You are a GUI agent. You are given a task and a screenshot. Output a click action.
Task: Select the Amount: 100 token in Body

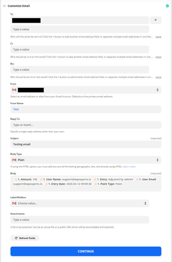point(26,179)
